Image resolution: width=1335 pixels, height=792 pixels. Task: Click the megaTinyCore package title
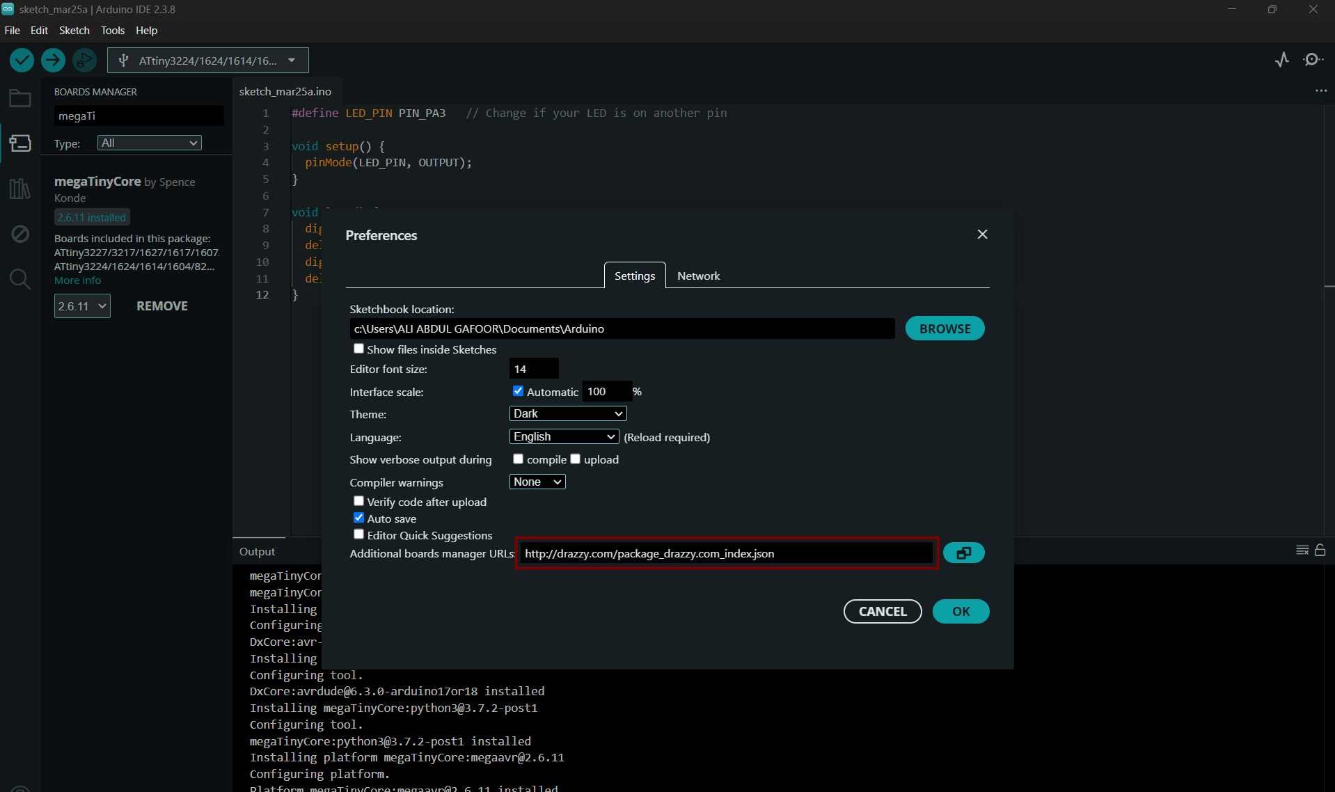pyautogui.click(x=97, y=182)
